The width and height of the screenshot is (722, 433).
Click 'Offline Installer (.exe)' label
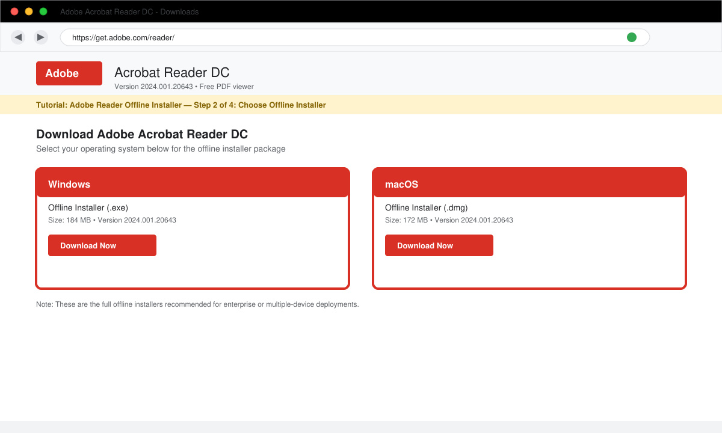88,208
